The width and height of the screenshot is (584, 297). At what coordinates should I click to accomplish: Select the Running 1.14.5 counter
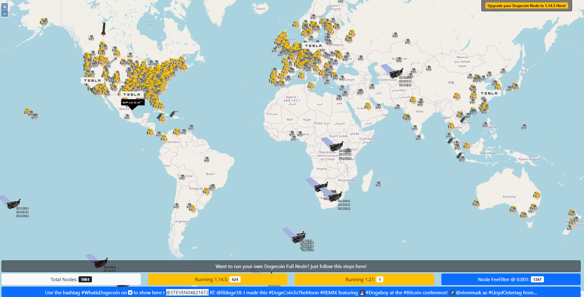coord(218,279)
